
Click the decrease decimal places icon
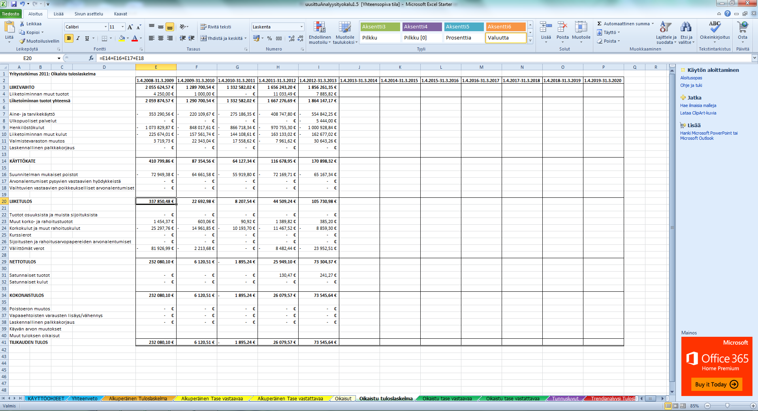tap(300, 38)
